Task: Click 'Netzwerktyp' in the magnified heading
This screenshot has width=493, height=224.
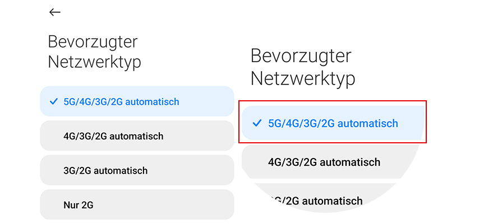Action: [x=303, y=78]
